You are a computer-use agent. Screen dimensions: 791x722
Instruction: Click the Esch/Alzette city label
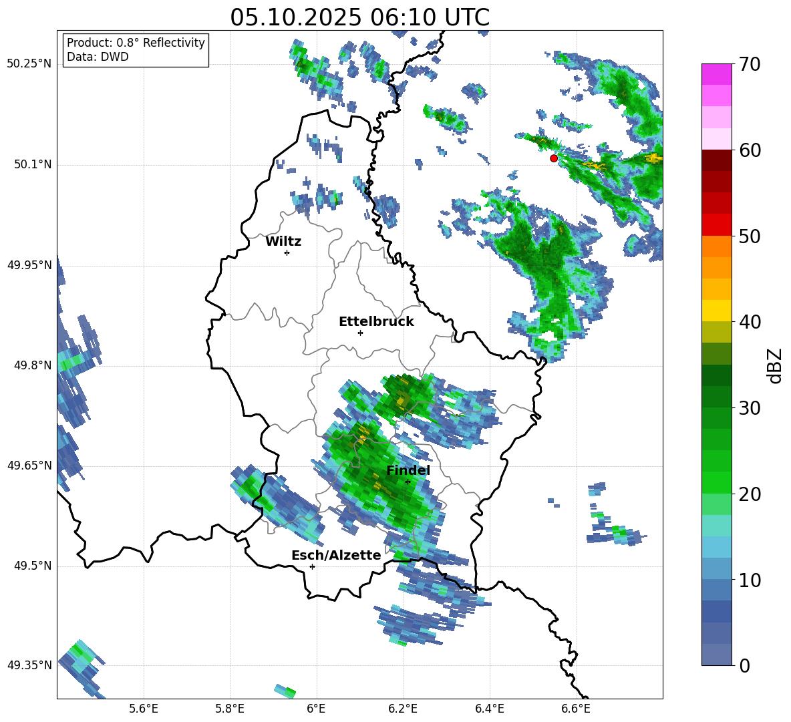[x=336, y=555]
